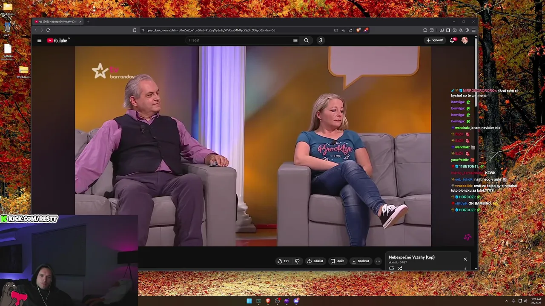Select the resttinko bambinko desktop file
Viewport: 545px width, 306px height.
(x=7, y=52)
